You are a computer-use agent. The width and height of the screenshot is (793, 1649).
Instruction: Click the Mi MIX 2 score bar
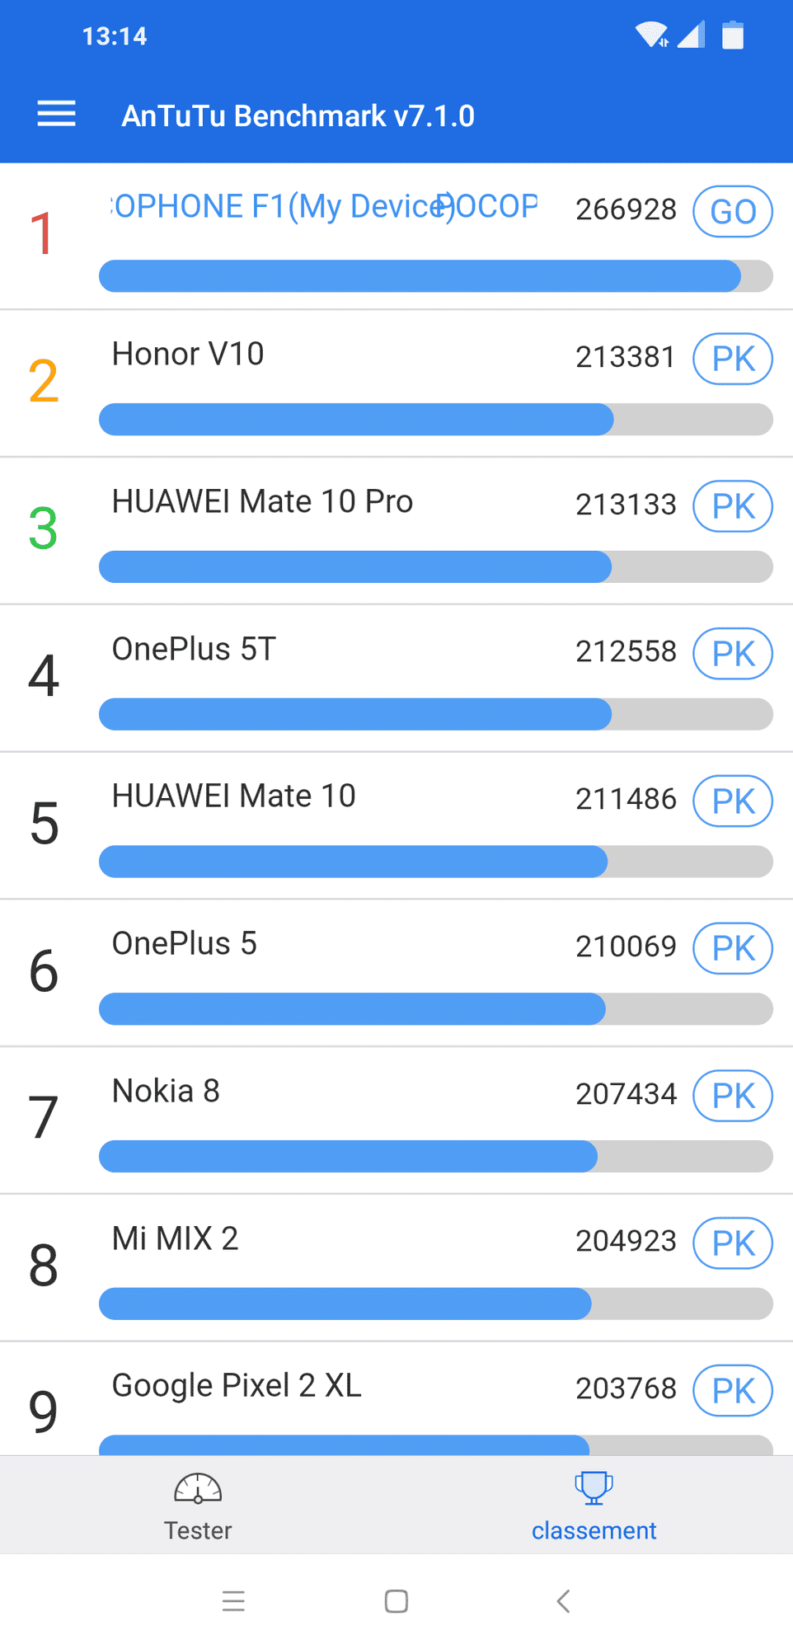click(x=435, y=1304)
